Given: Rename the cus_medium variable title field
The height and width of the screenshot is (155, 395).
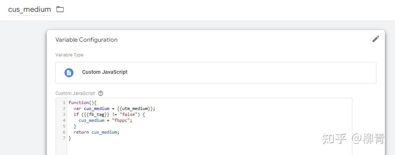Looking at the screenshot, I should pos(29,10).
